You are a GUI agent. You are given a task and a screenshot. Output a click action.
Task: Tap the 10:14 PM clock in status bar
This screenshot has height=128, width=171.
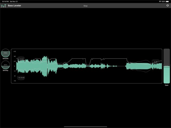tap(5, 2)
